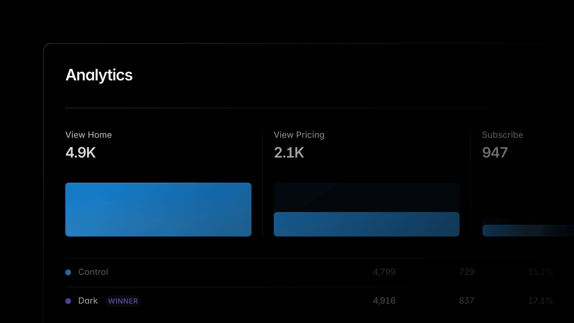Viewport: 574px width, 323px height.
Task: Open the Analytics section header
Action: pos(99,75)
